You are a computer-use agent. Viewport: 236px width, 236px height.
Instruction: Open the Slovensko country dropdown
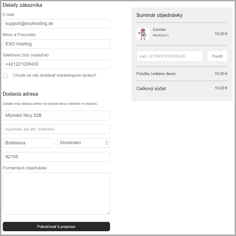pos(83,143)
